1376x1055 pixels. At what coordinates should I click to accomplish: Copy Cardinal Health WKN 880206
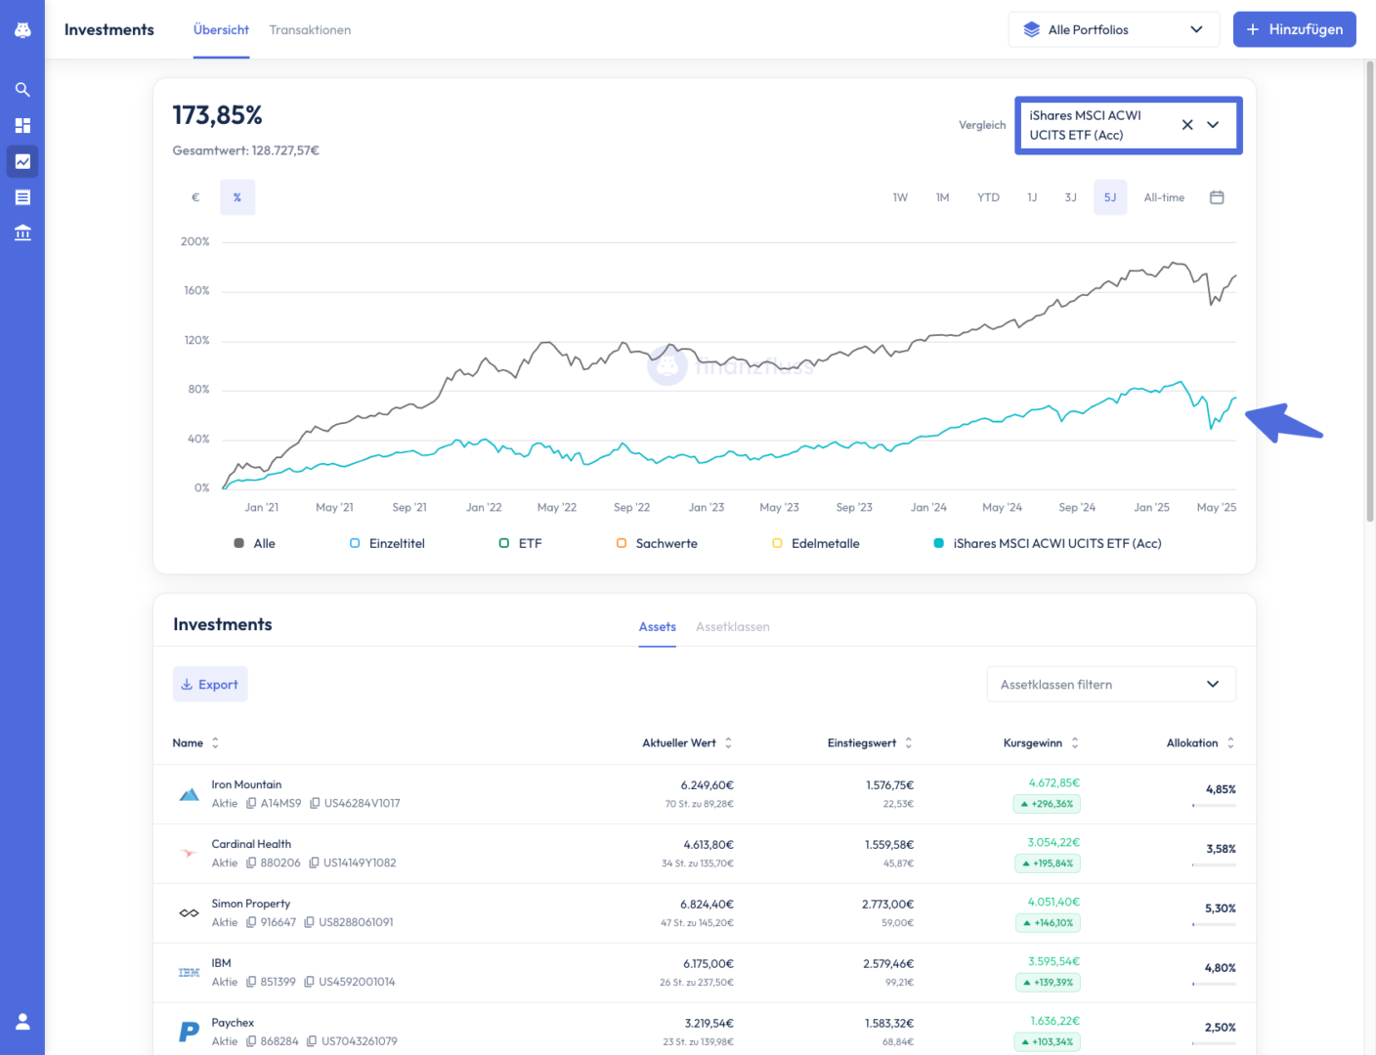pos(251,863)
